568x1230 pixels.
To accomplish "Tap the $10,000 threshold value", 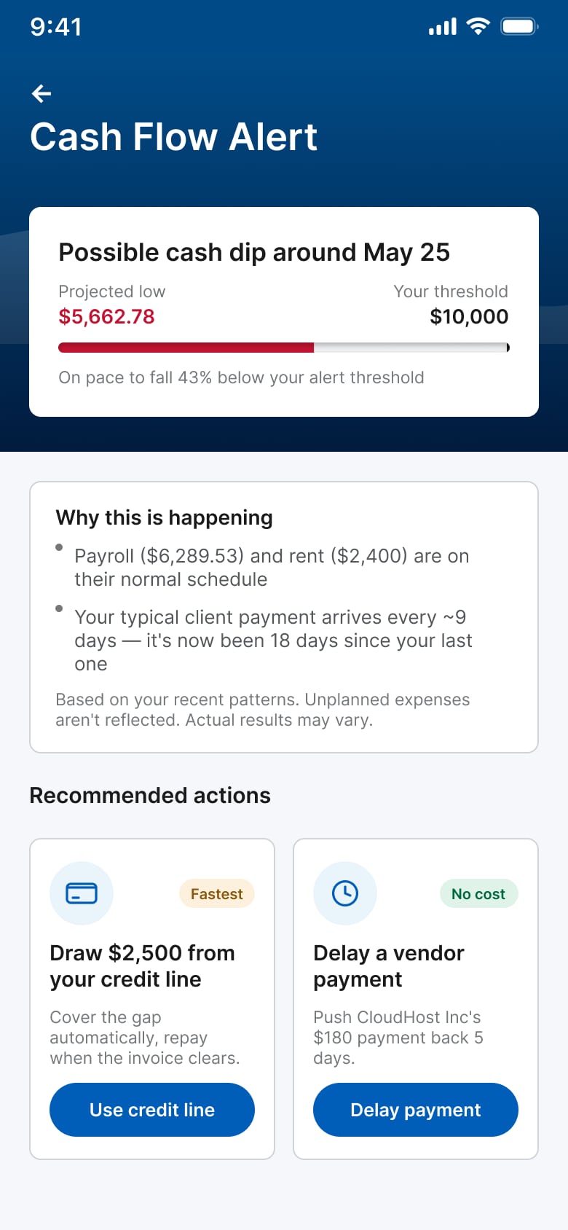I will [469, 317].
